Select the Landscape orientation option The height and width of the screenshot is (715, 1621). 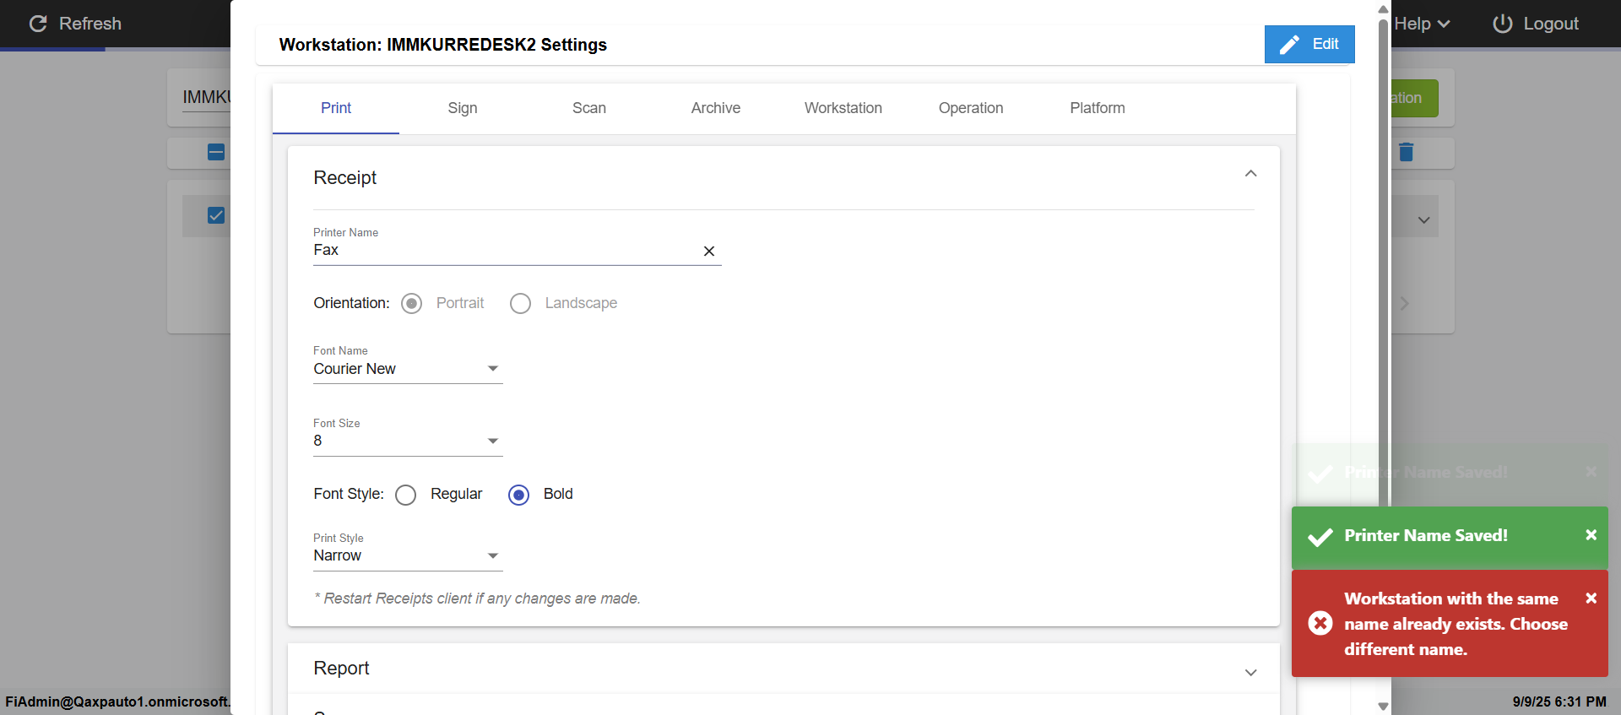[521, 304]
